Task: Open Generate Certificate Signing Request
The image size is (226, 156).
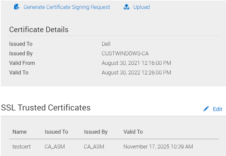Action: [x=67, y=7]
